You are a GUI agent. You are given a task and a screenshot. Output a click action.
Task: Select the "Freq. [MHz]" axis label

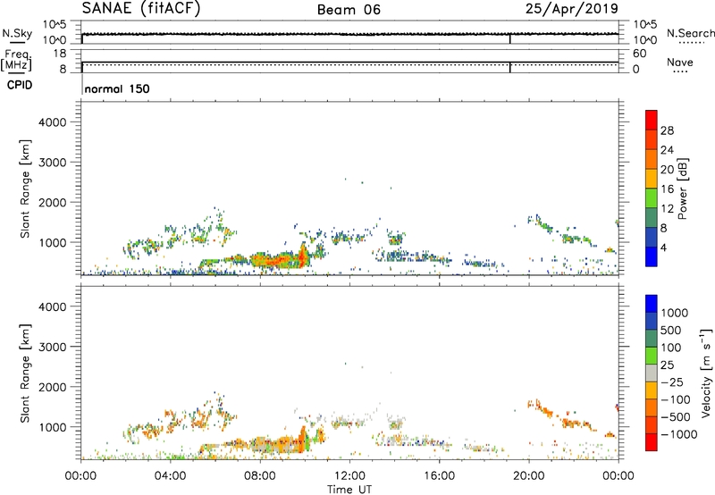[17, 60]
